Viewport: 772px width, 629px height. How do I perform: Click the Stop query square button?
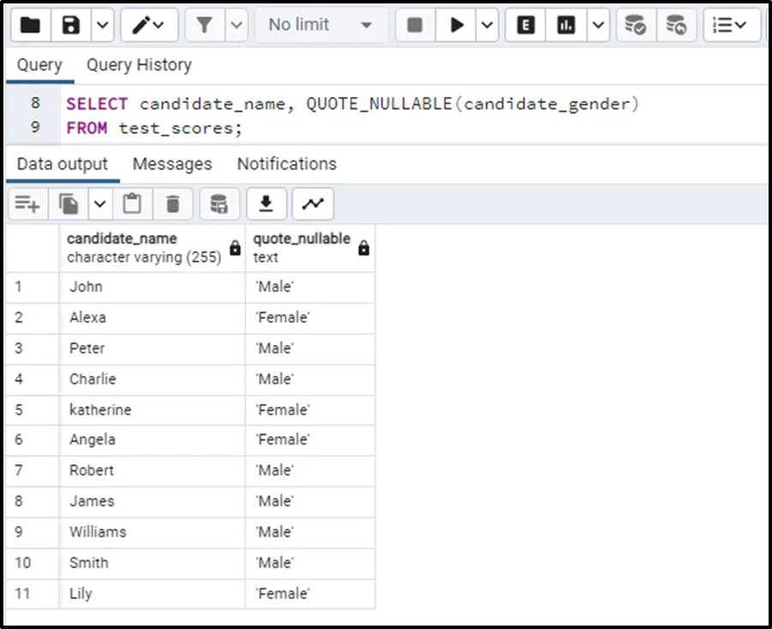[415, 25]
